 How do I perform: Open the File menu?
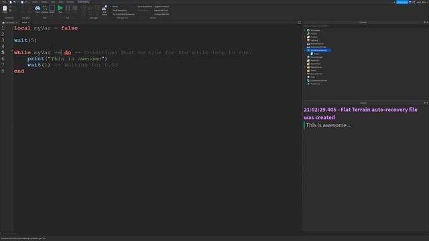4,2
